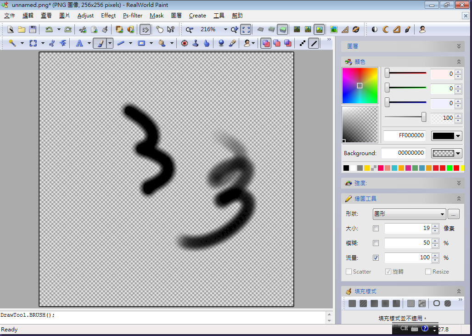Click the context help pointer icon

point(171,29)
